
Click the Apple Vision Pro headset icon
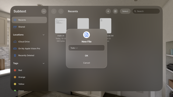15,48
